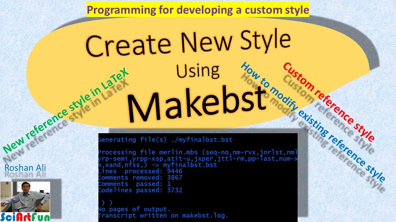Open the author photo thumbnail
396x222 pixels.
25,197
